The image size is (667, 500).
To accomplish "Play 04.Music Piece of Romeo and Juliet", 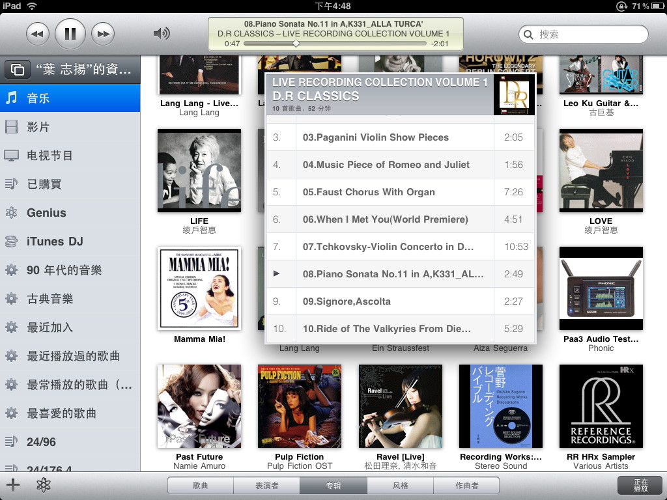I will point(401,165).
